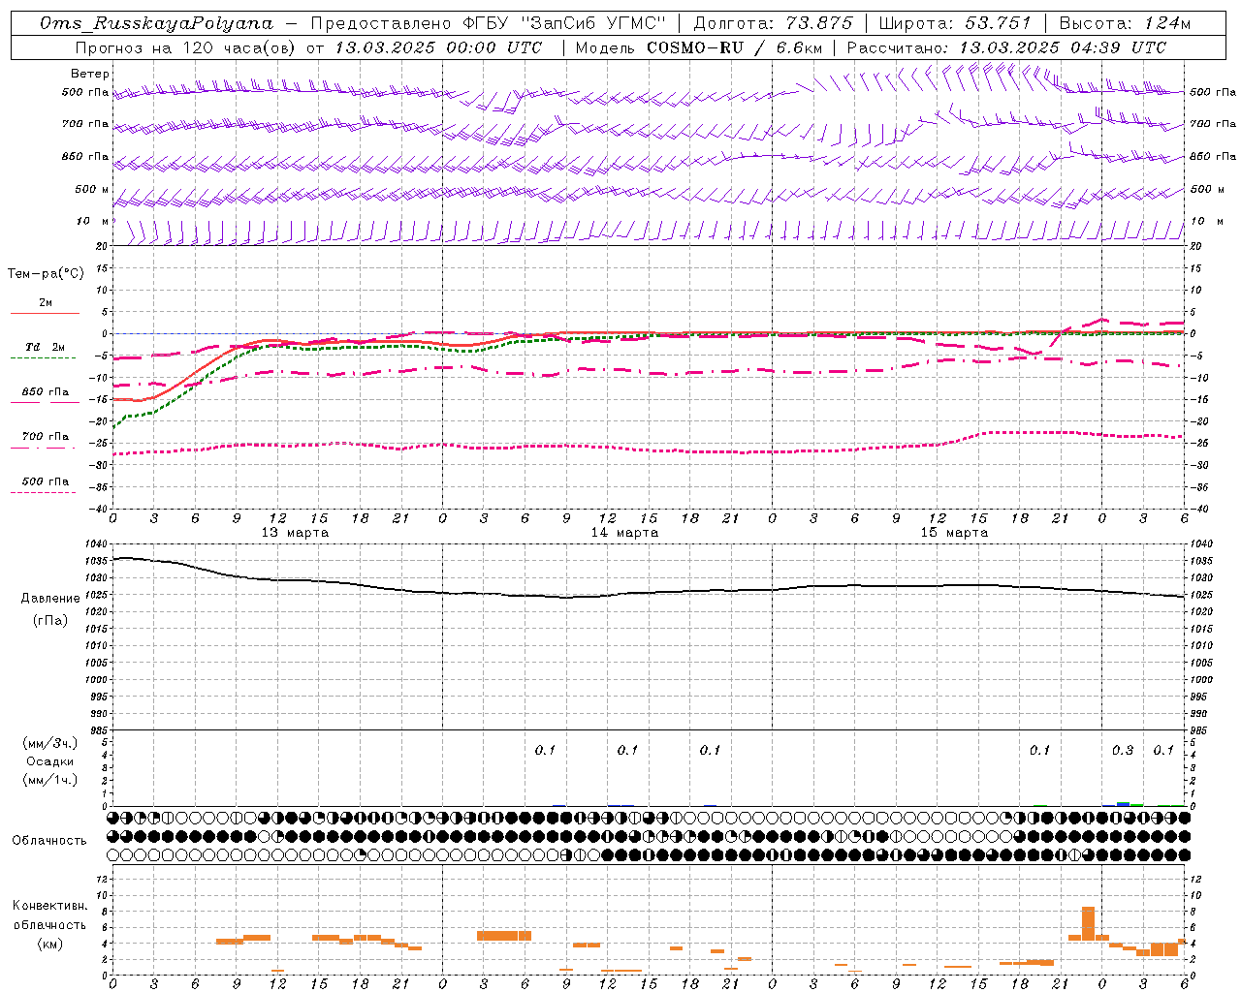Click the 'Облачность' cloud cover label
The height and width of the screenshot is (992, 1241).
point(49,841)
